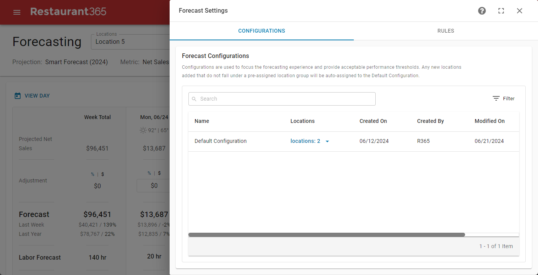
Task: Open Forecast Settings help icon
Action: point(482,11)
